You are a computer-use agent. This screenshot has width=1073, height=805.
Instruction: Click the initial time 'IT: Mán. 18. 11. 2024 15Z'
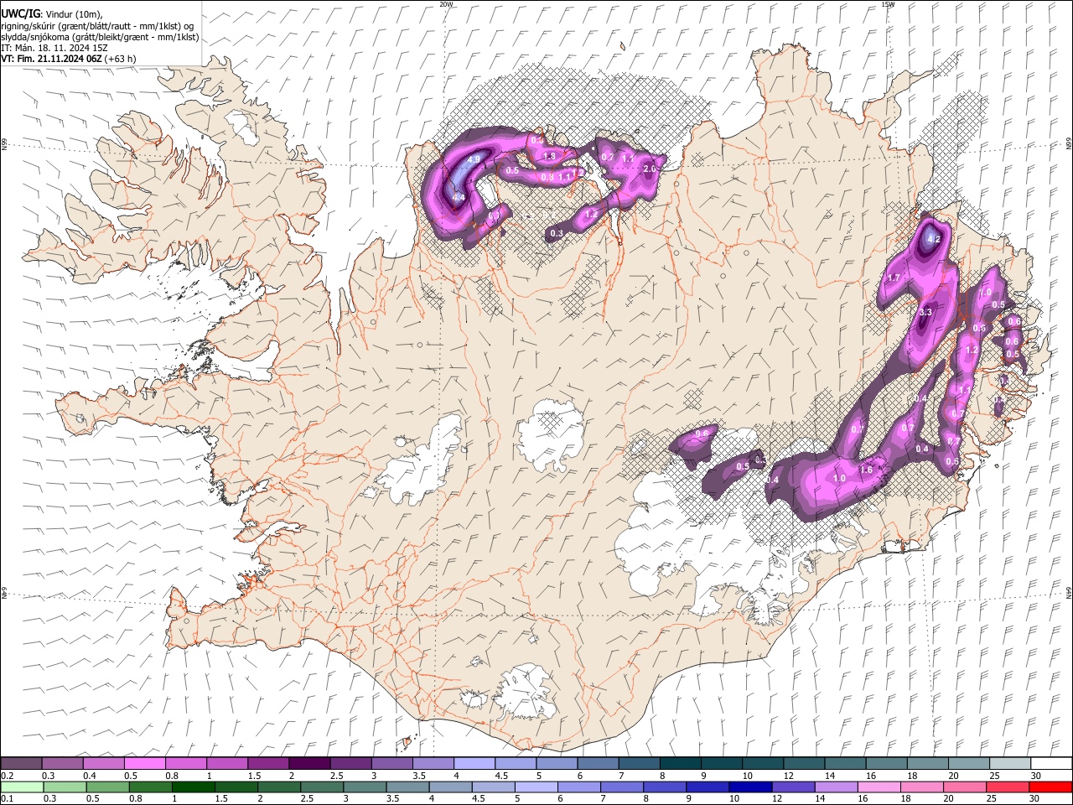pyautogui.click(x=54, y=48)
